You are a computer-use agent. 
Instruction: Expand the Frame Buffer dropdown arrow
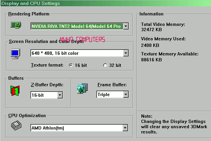pyautogui.click(x=126, y=94)
